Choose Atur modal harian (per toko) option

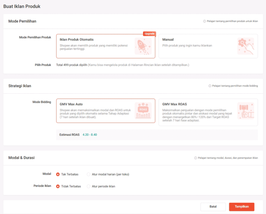click(89, 174)
